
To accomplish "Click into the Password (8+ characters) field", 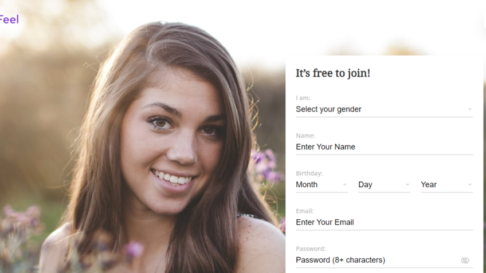I will click(377, 260).
